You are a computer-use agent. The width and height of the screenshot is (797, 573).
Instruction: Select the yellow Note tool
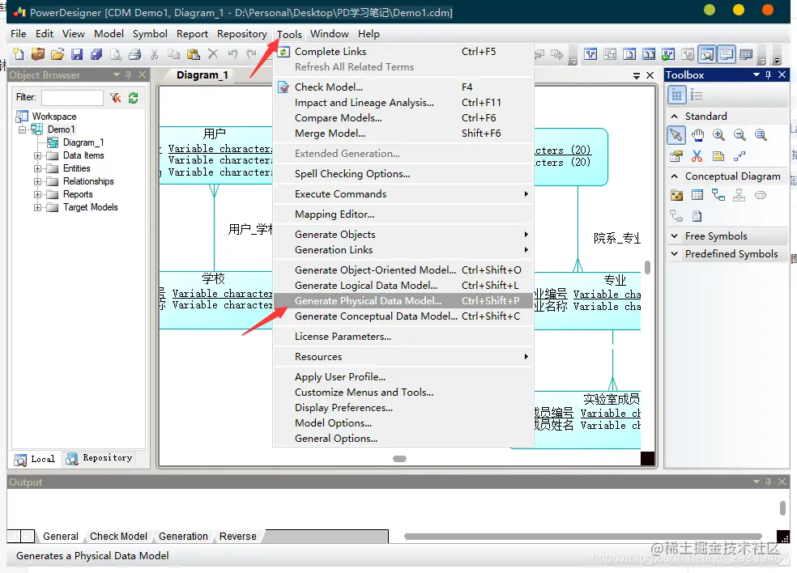tap(718, 156)
